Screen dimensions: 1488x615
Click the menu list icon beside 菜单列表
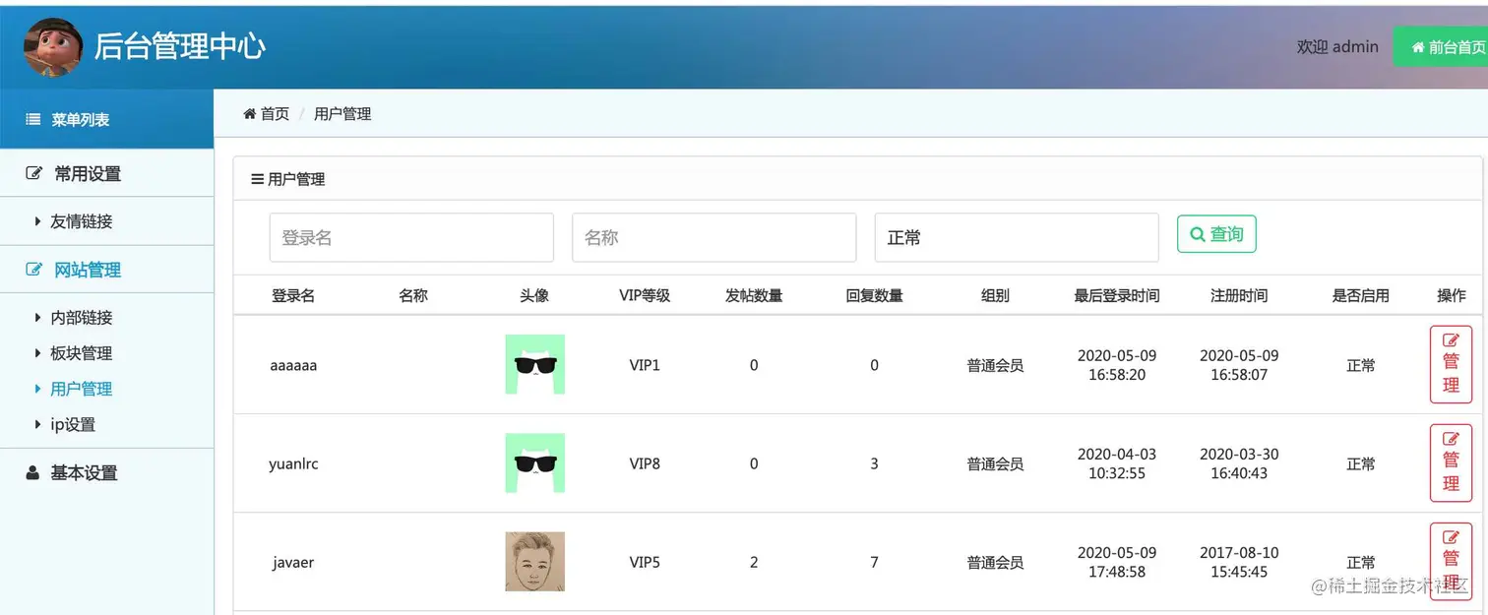coord(32,120)
